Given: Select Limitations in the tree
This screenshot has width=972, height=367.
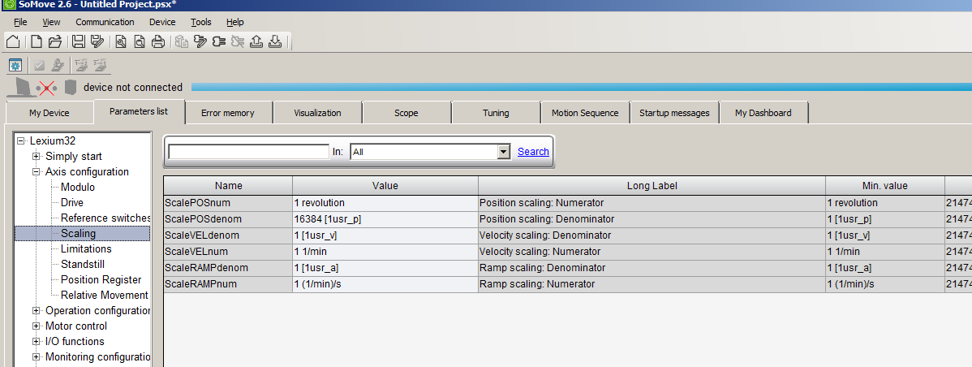Looking at the screenshot, I should point(86,248).
